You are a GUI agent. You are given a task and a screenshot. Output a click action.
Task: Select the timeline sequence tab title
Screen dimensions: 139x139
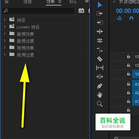(129, 2)
